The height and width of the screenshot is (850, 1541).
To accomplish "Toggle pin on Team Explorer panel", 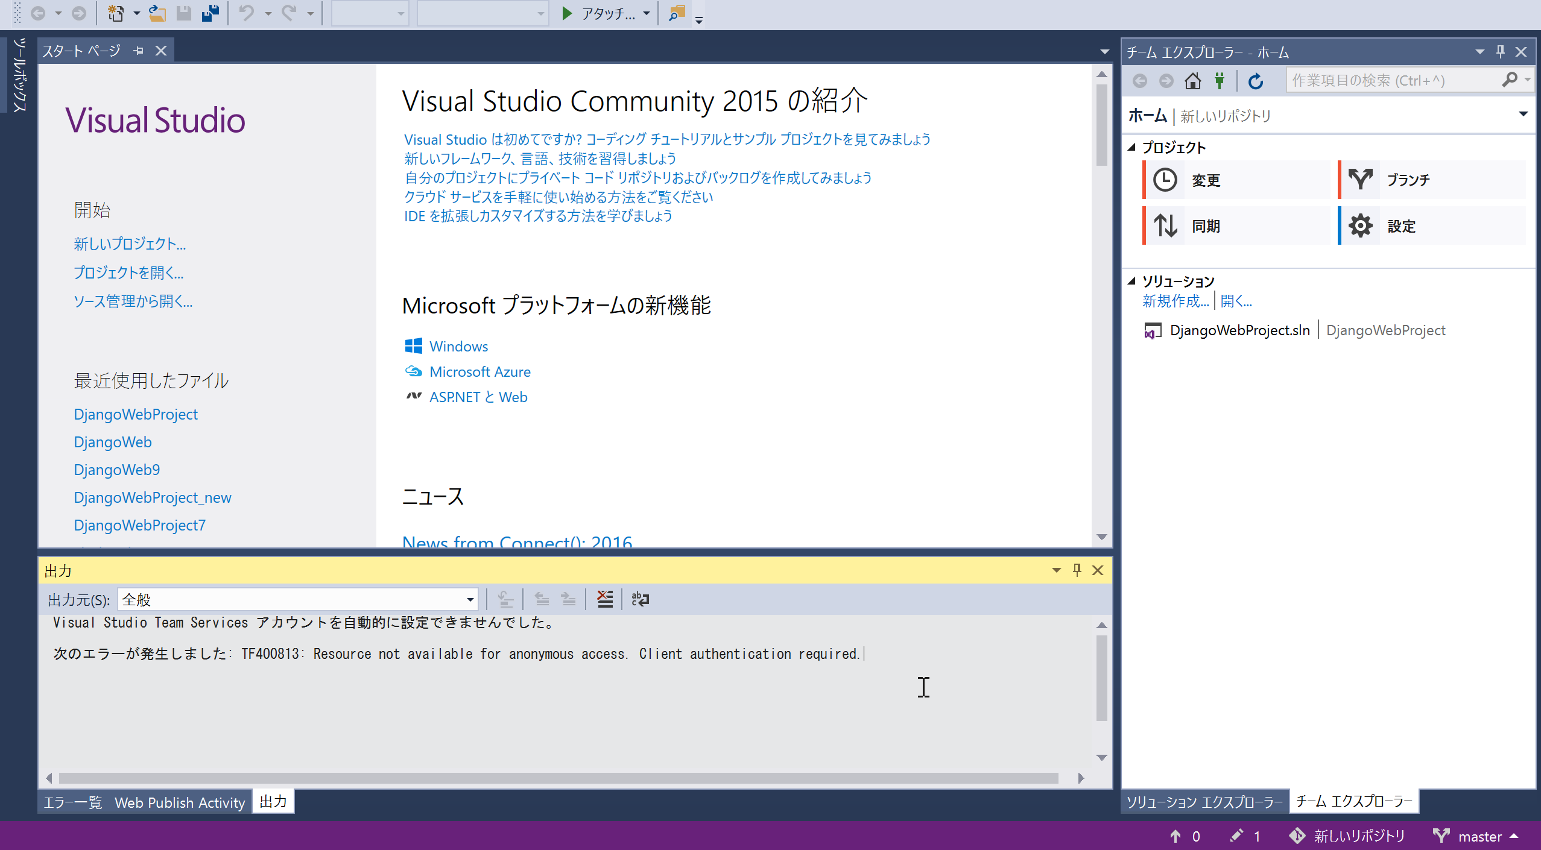I will click(1500, 52).
